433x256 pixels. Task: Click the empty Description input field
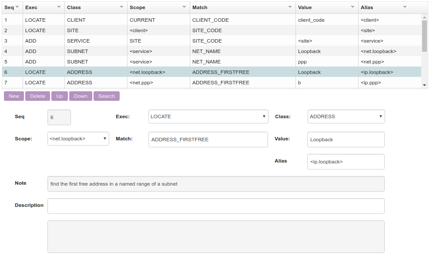tap(216, 206)
